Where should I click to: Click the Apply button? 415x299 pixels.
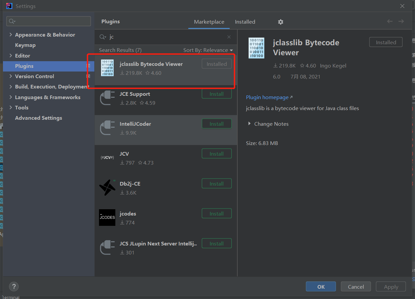coord(391,287)
